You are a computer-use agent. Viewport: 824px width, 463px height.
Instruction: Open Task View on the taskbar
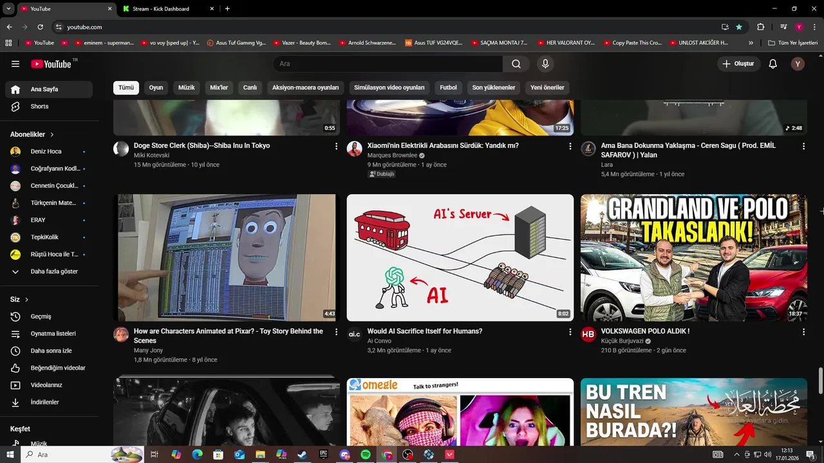(154, 455)
